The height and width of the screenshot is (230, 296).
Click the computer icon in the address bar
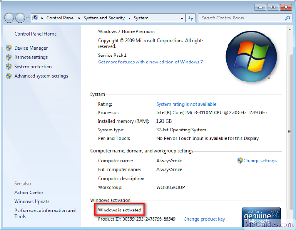(x=35, y=18)
